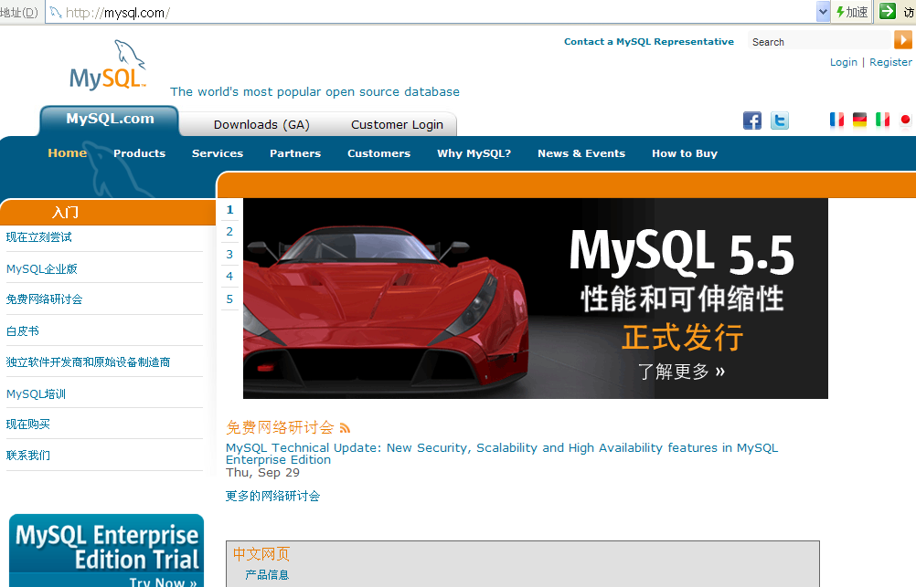Go to News & Events menu
This screenshot has height=587, width=916.
[x=581, y=153]
